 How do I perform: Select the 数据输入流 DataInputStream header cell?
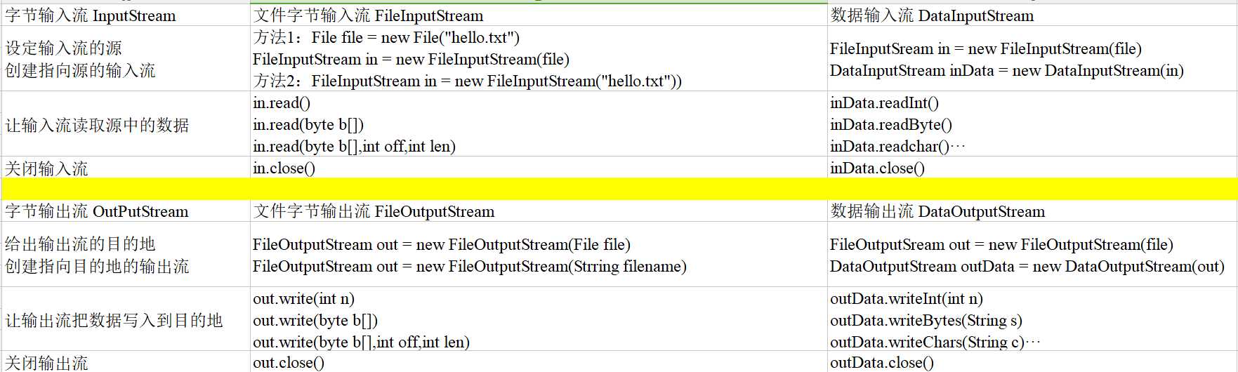pyautogui.click(x=1032, y=15)
